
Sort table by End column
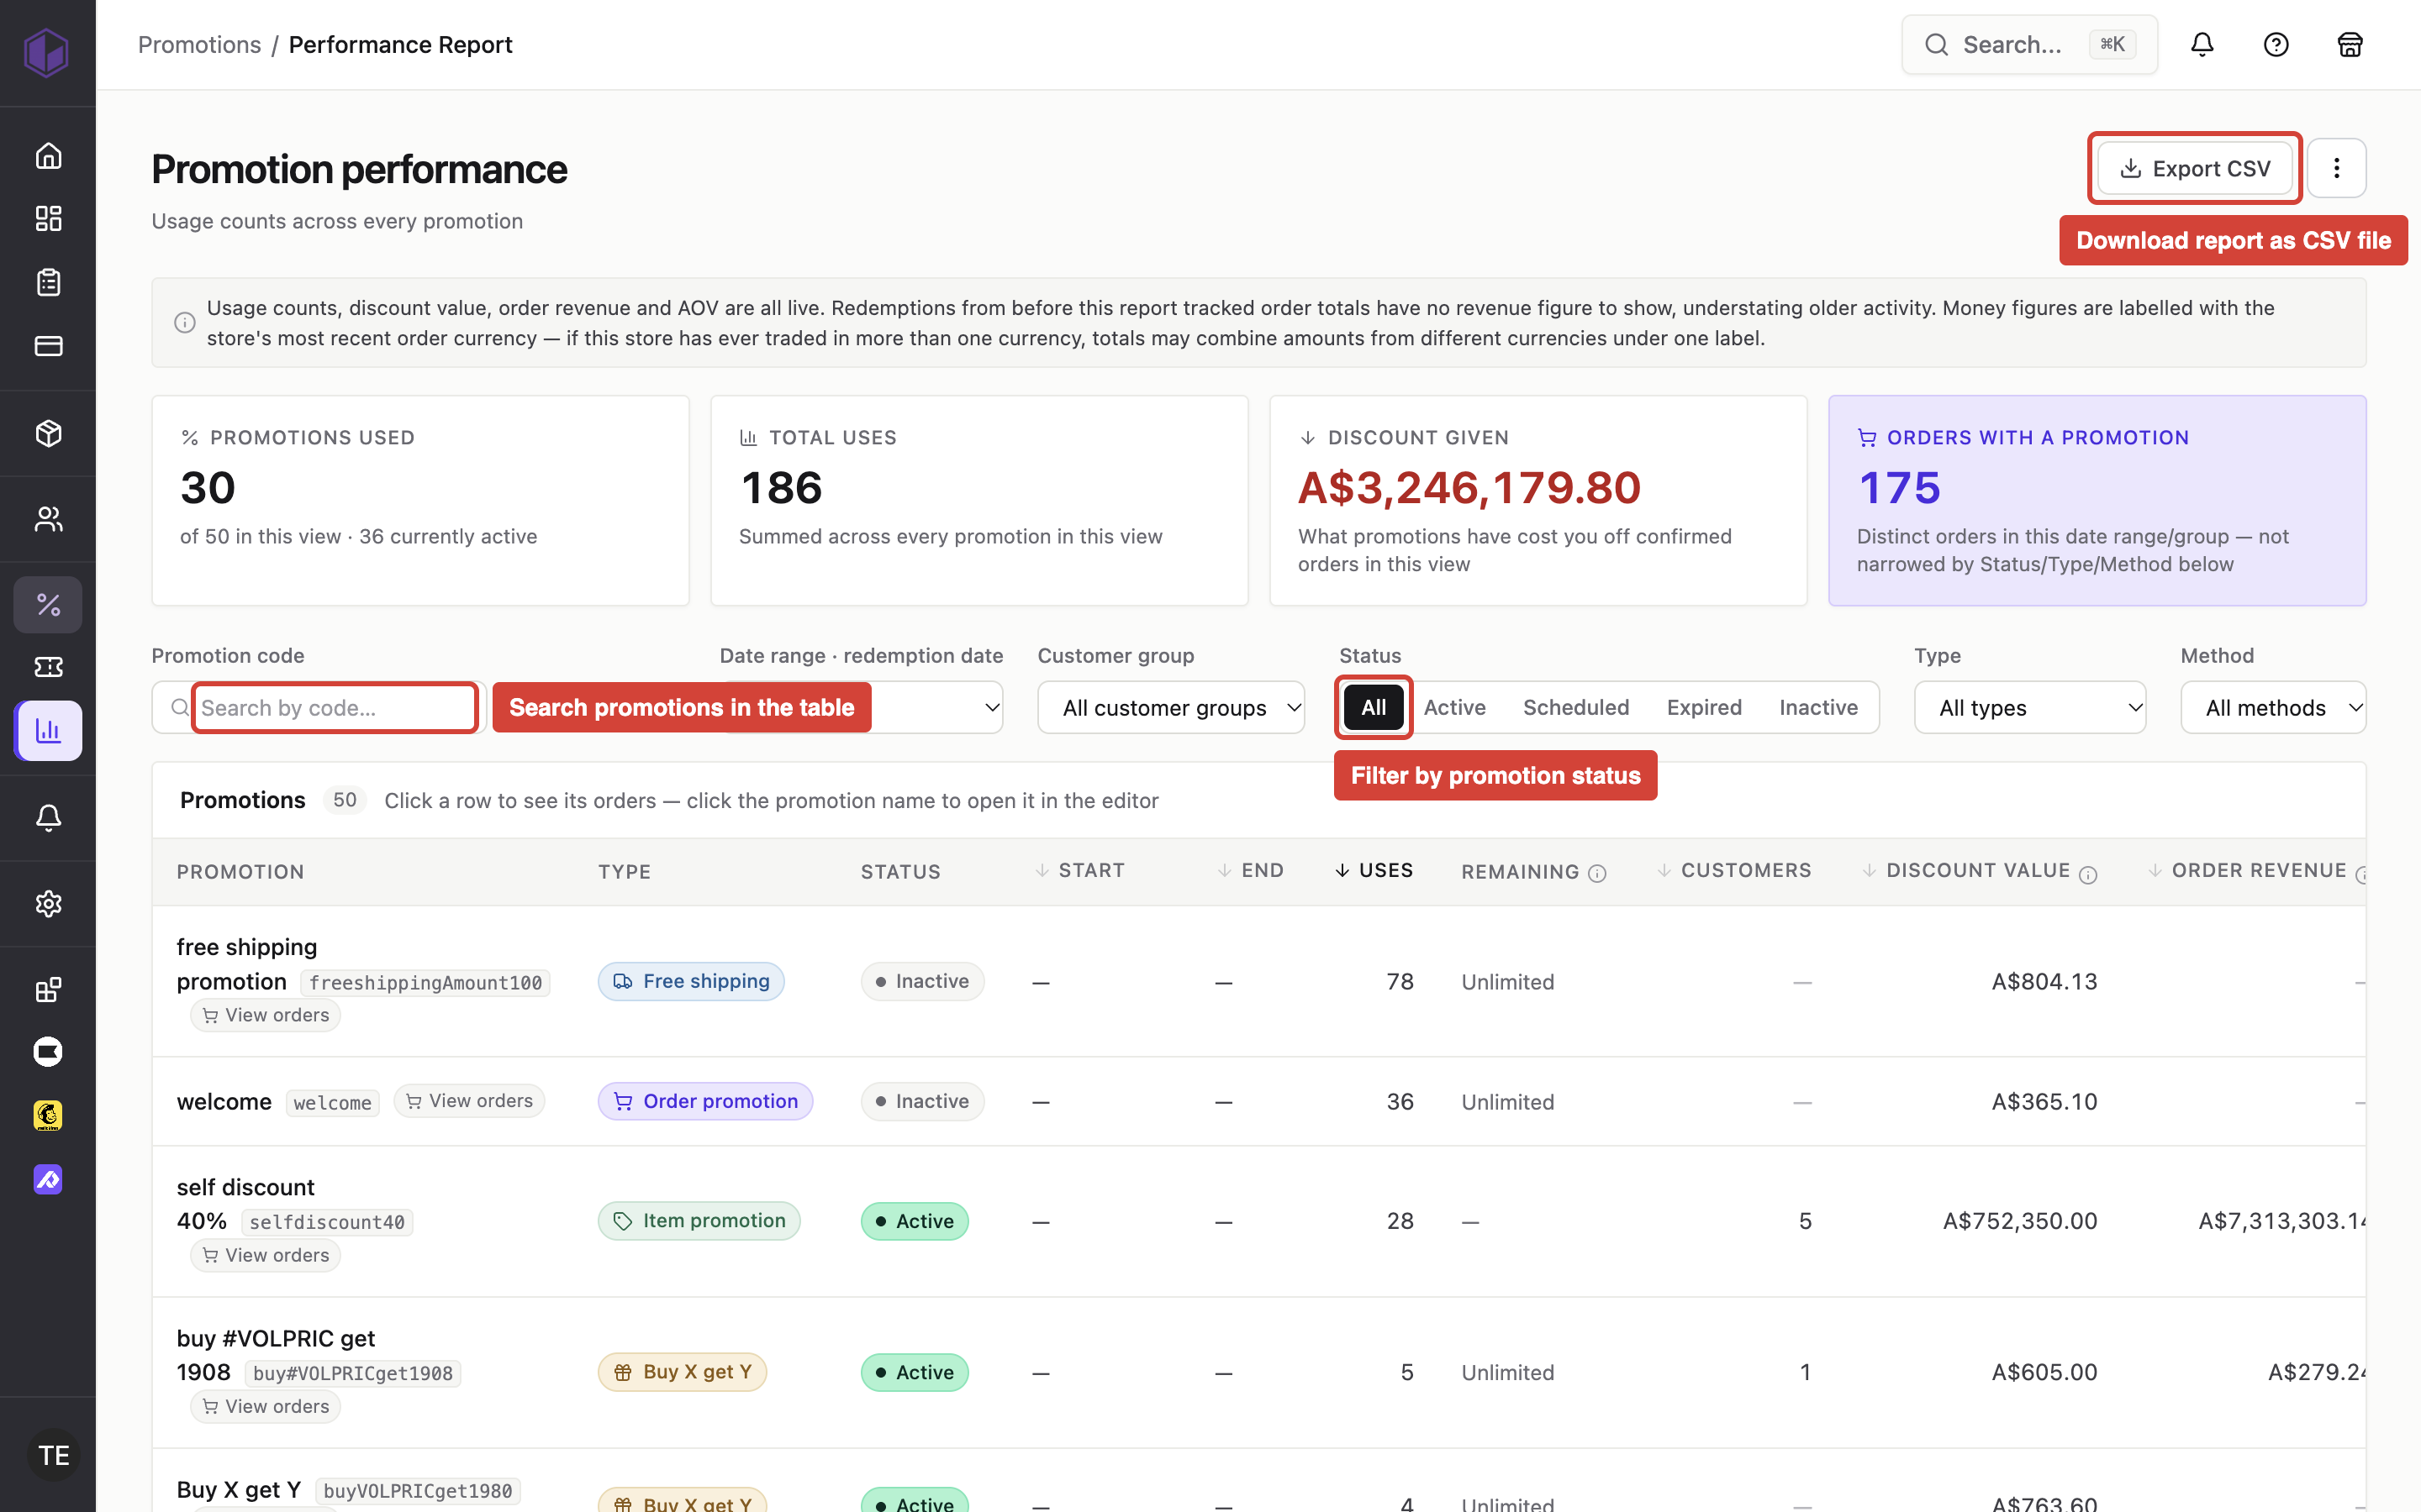click(1251, 870)
